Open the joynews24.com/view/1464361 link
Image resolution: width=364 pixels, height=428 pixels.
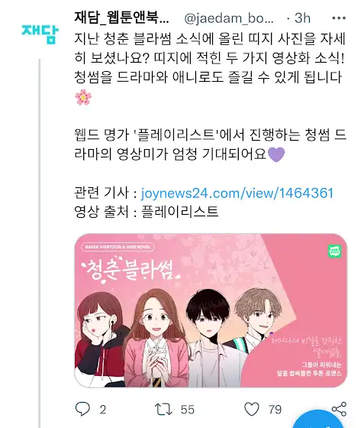coord(237,193)
